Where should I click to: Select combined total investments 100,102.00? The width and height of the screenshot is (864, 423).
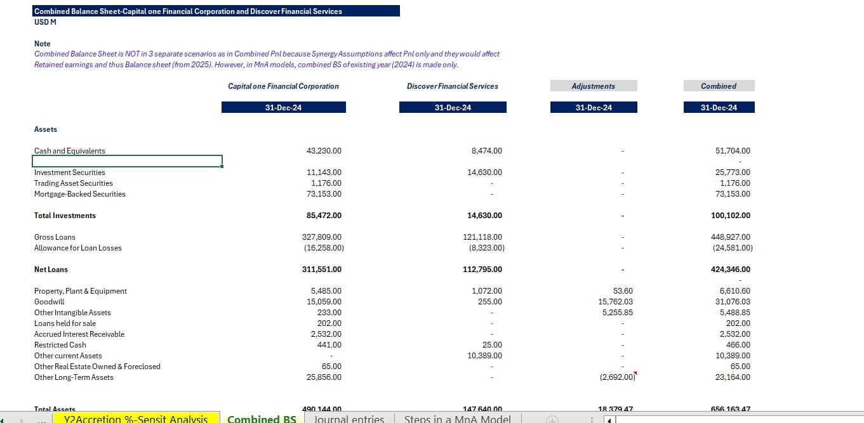731,216
